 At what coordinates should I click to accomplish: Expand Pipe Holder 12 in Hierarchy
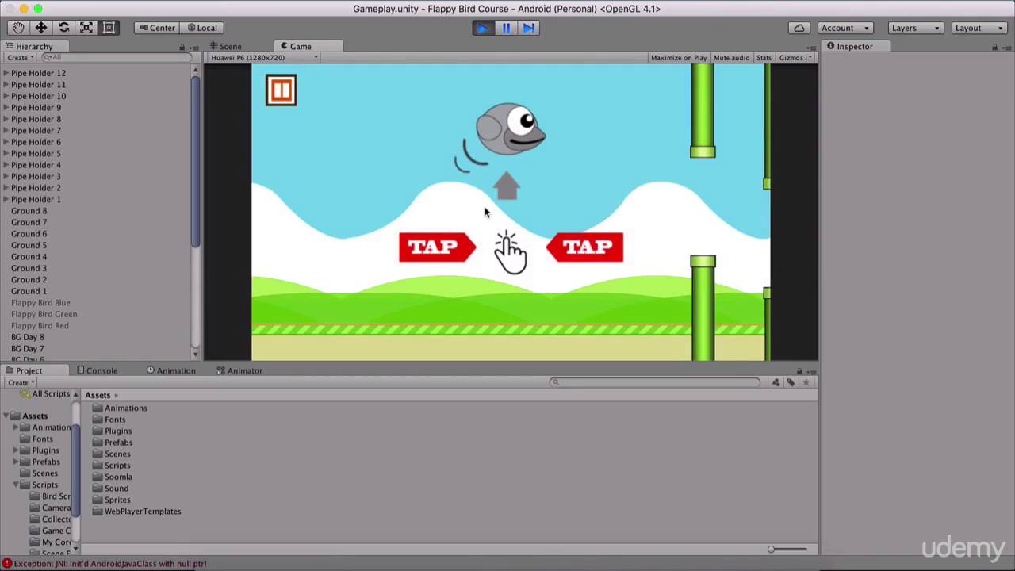point(6,73)
